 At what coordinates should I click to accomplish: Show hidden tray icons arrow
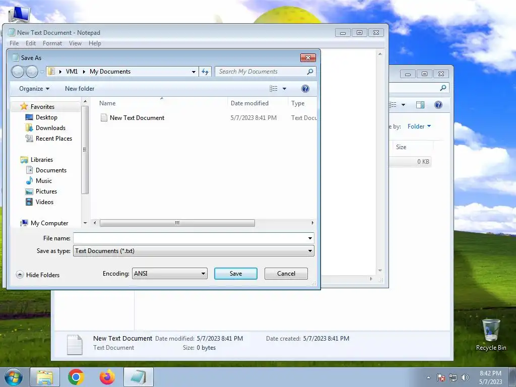pos(428,377)
